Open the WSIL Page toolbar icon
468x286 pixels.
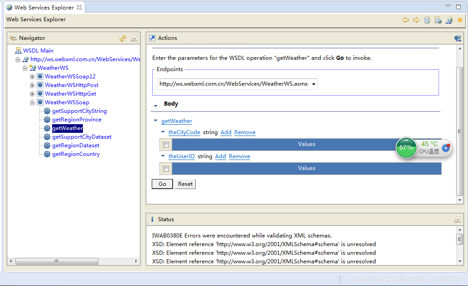pyautogui.click(x=438, y=20)
